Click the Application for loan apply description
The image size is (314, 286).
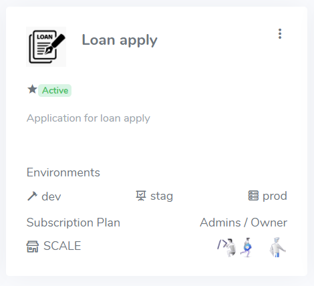tap(88, 118)
